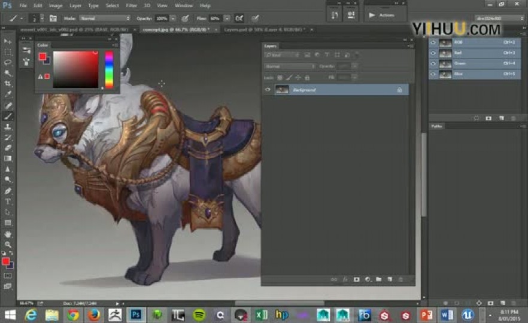Select the Crop tool
Screen dimensions: 528x323
tap(7, 84)
